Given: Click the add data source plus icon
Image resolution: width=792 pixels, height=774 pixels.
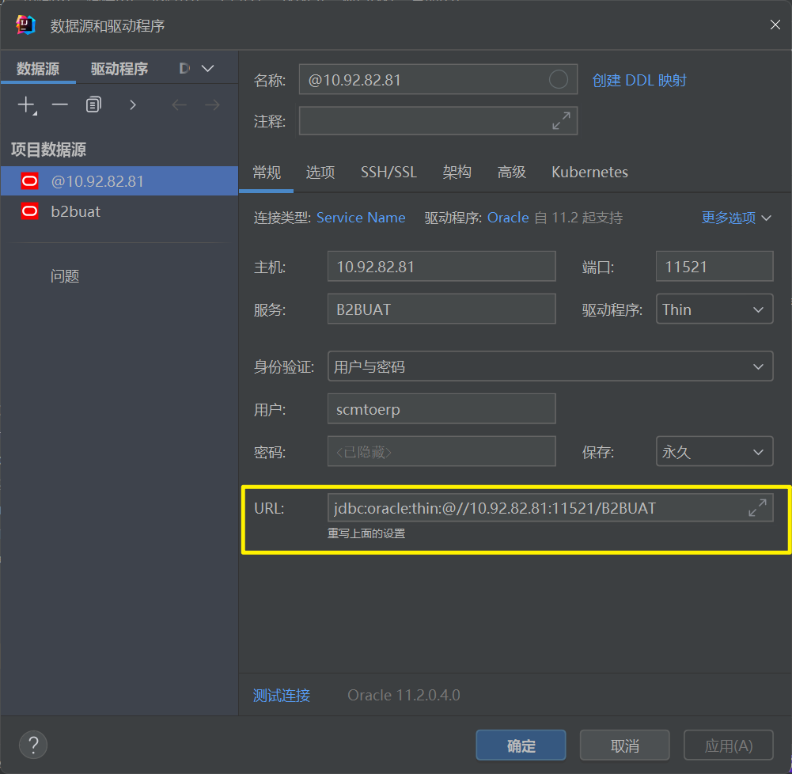Looking at the screenshot, I should point(26,104).
